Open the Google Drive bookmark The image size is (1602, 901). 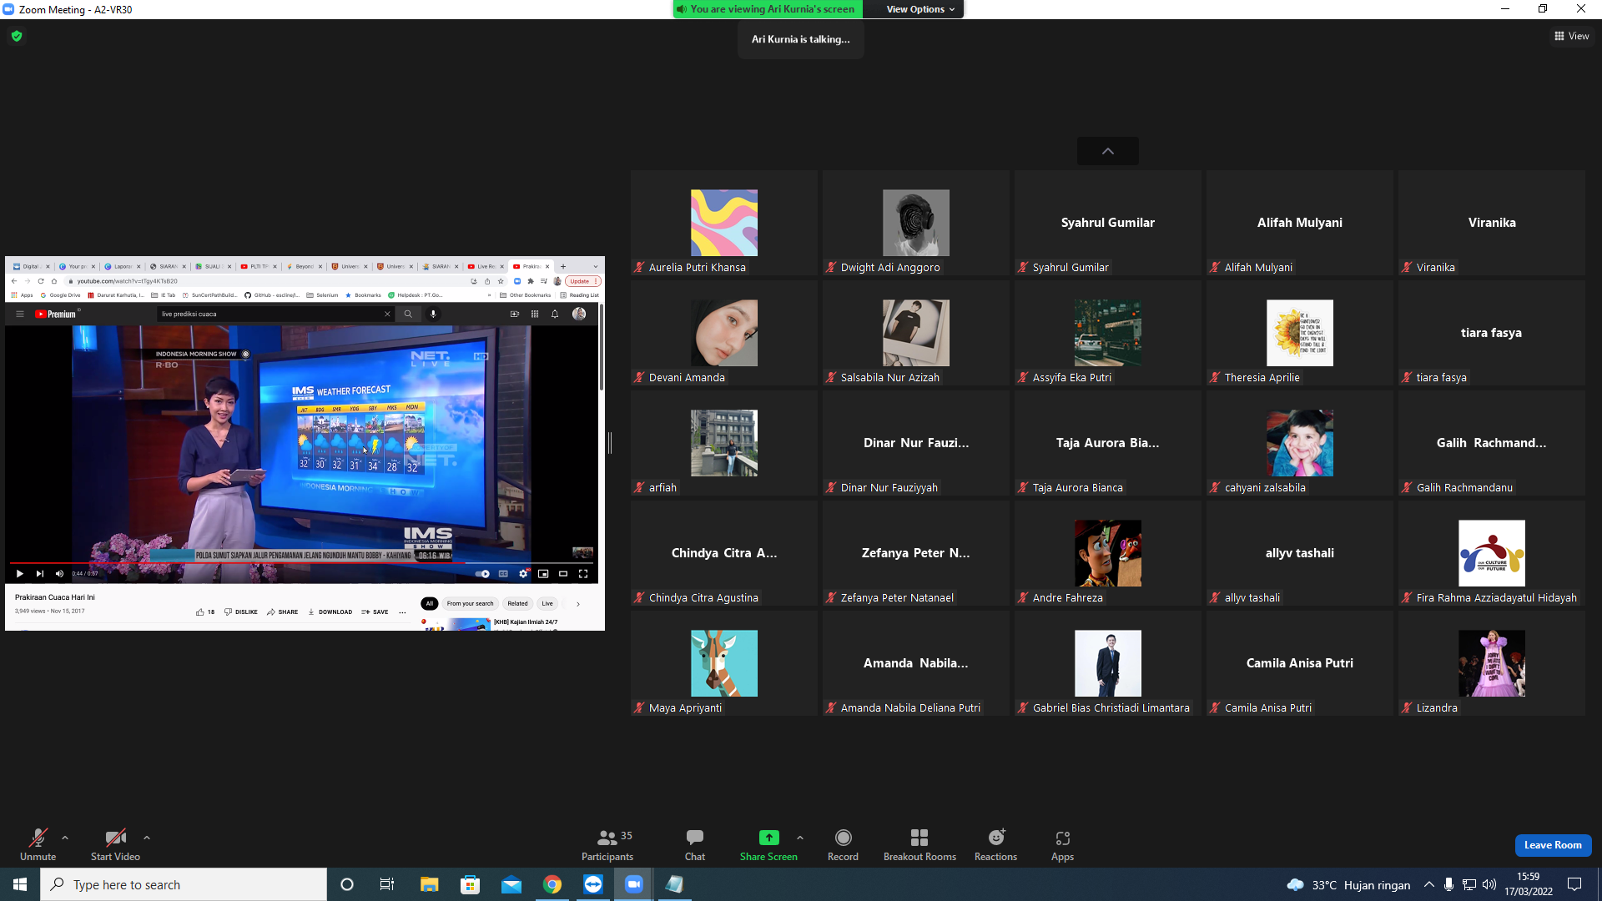[61, 294]
